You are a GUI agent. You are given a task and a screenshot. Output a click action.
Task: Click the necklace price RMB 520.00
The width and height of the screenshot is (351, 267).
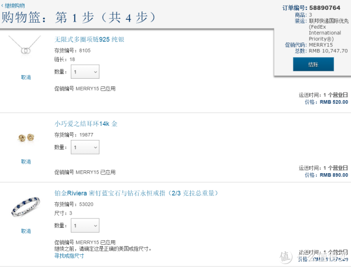pos(334,102)
